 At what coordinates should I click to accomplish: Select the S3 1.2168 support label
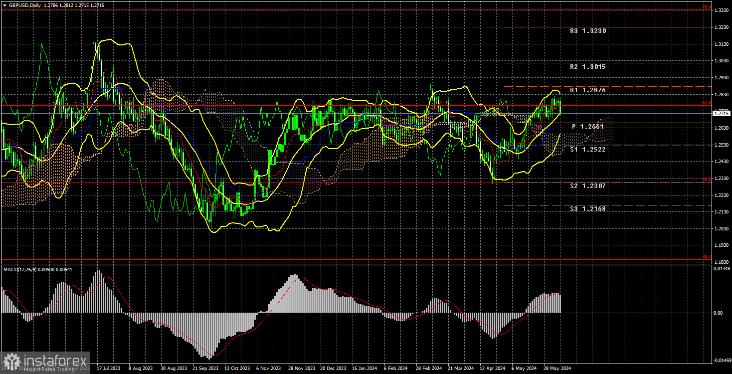pos(588,209)
